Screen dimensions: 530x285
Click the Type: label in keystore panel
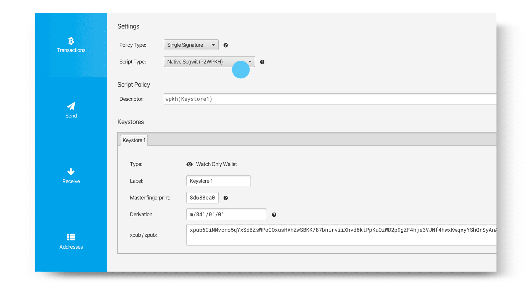(x=136, y=164)
